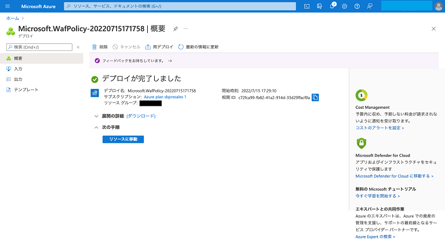The width and height of the screenshot is (445, 240).
Task: Click the リソースに移動 button
Action: click(x=123, y=139)
